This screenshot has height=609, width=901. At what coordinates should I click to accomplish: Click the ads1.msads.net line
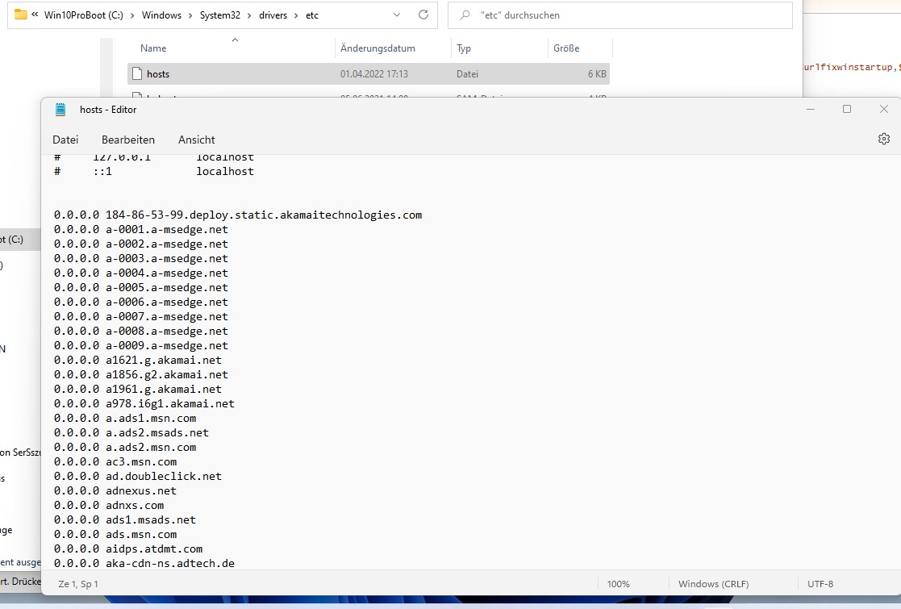125,519
